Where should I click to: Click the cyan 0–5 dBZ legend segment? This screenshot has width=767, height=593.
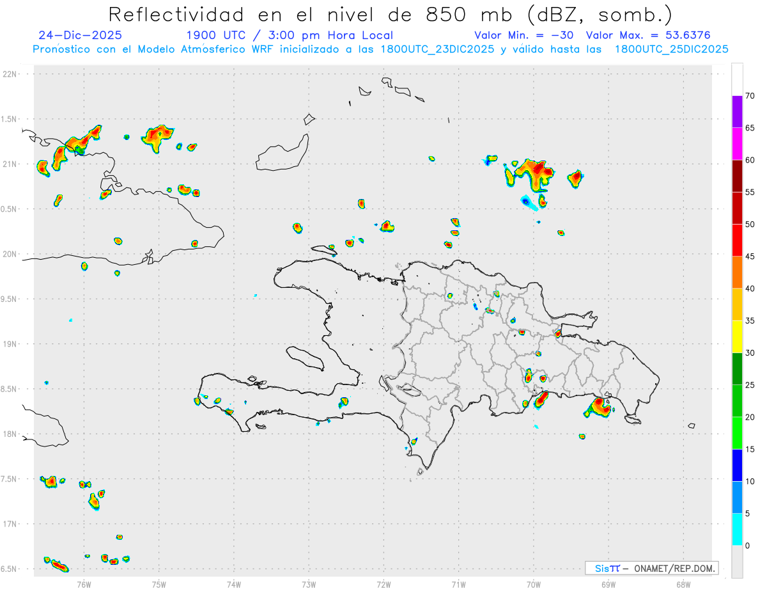[x=737, y=530]
